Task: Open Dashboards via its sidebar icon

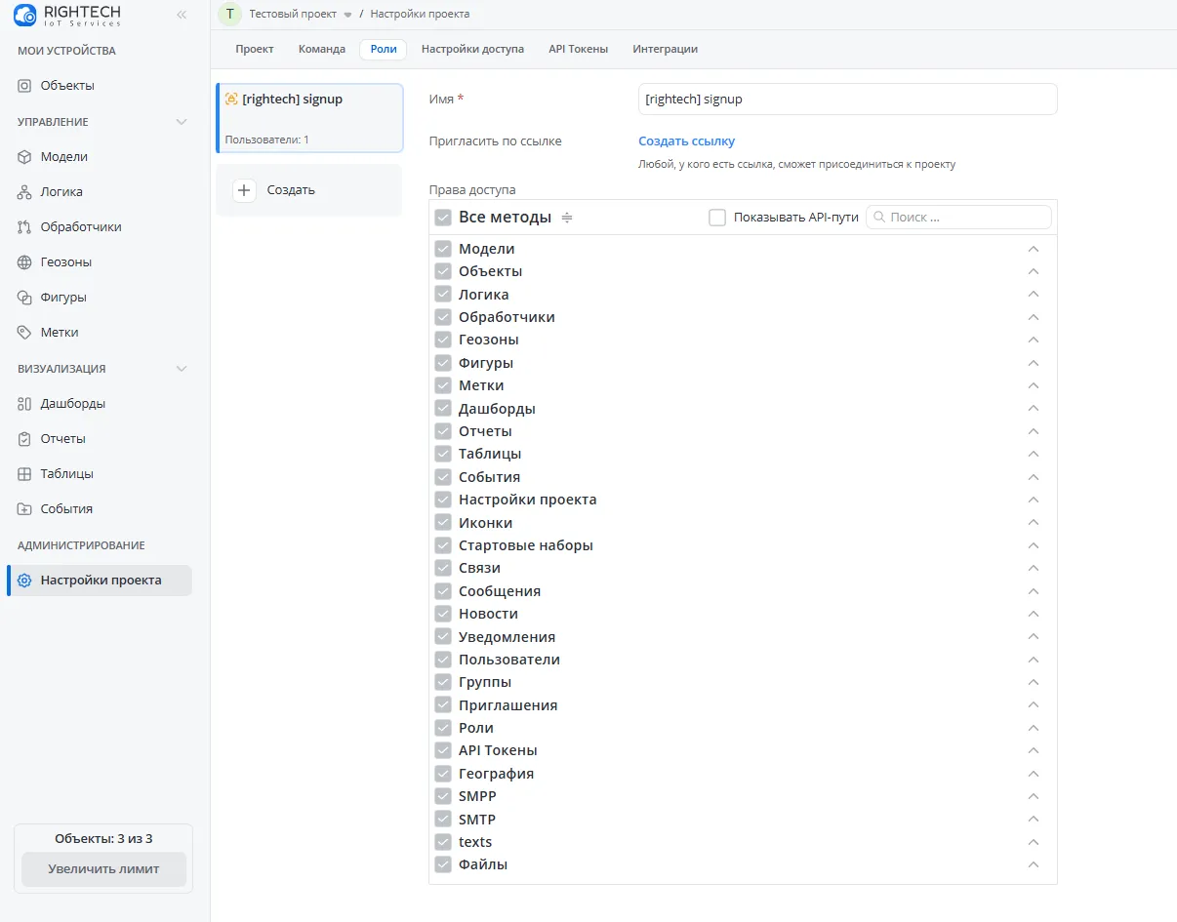Action: pos(24,404)
